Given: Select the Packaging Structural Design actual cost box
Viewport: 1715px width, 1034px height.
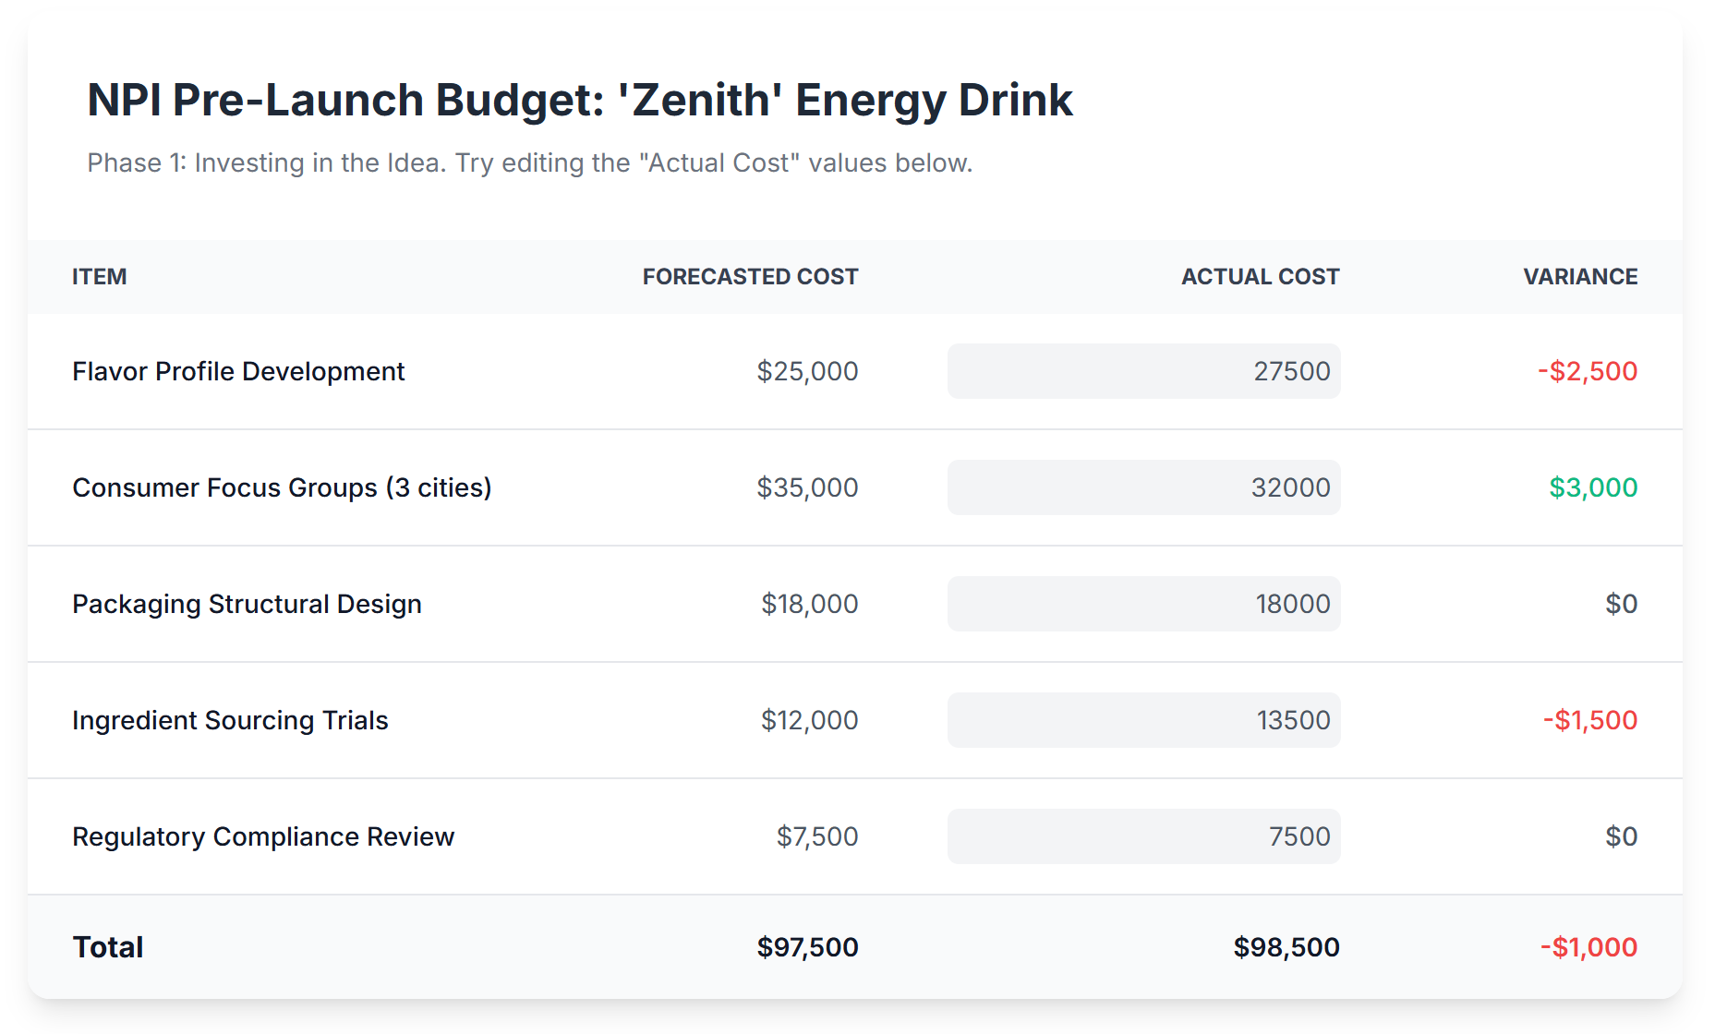Looking at the screenshot, I should coord(1143,604).
